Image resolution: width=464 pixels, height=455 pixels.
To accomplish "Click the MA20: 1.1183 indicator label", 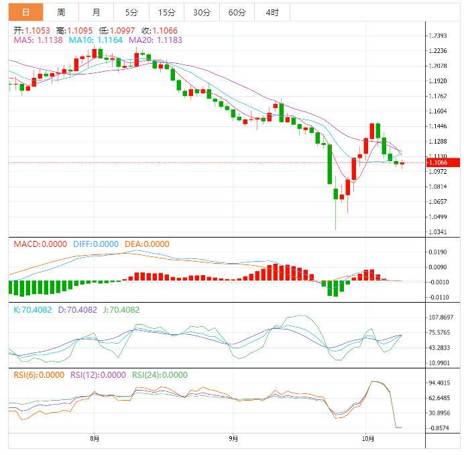I will [156, 40].
